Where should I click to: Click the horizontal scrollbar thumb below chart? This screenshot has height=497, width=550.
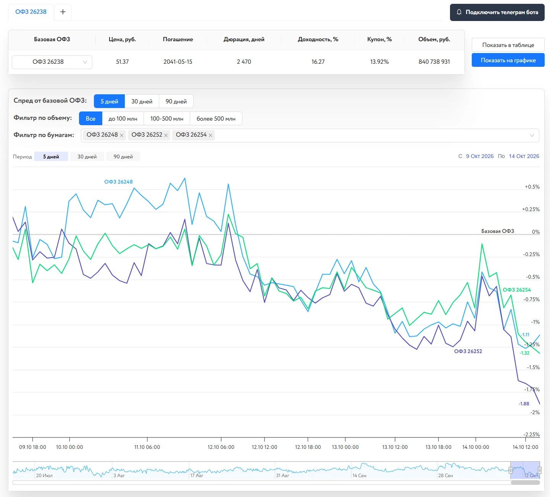525,482
